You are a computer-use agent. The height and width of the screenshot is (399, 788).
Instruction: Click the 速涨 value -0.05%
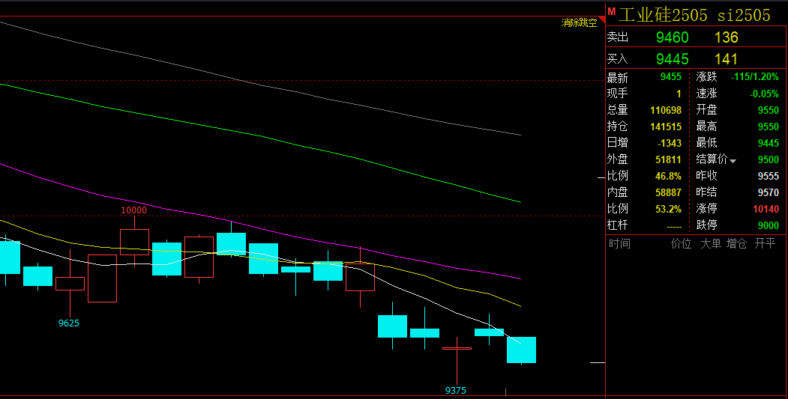pos(764,94)
